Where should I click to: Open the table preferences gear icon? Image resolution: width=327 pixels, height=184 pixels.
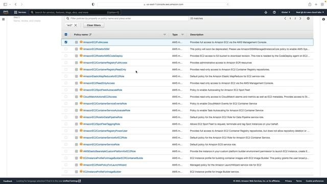point(308,18)
